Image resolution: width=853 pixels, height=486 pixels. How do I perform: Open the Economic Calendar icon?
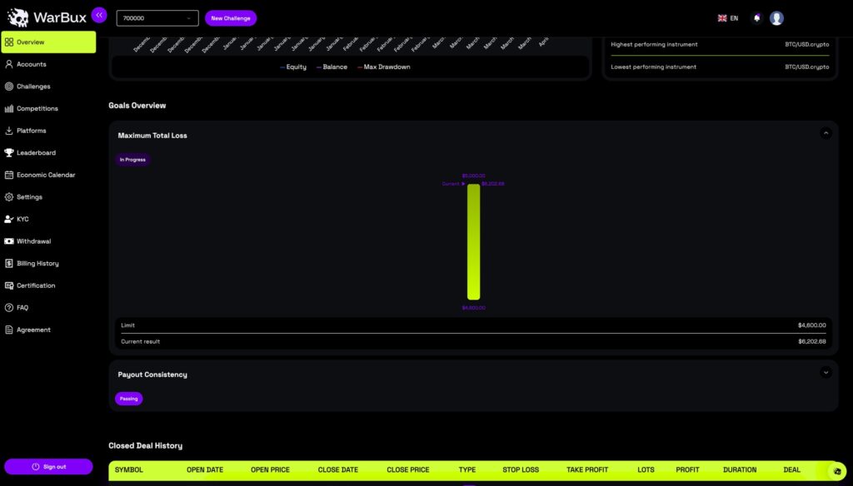tap(8, 175)
